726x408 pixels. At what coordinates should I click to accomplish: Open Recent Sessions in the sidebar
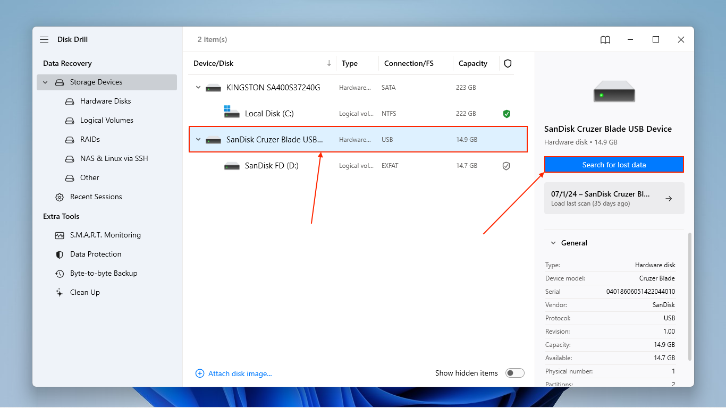96,197
